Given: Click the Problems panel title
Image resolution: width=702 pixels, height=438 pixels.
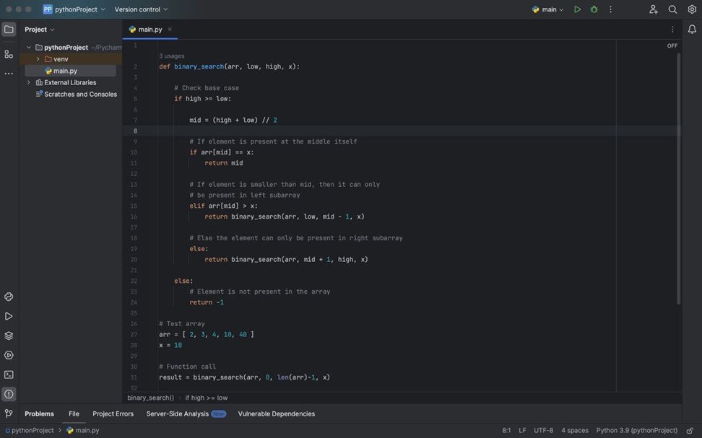Looking at the screenshot, I should click(x=39, y=414).
